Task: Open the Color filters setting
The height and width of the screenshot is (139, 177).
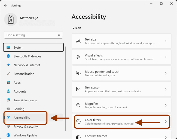Action: click(x=121, y=121)
